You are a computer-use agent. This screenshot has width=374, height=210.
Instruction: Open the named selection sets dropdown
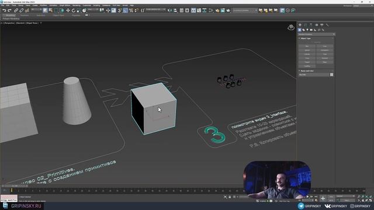(x=155, y=10)
